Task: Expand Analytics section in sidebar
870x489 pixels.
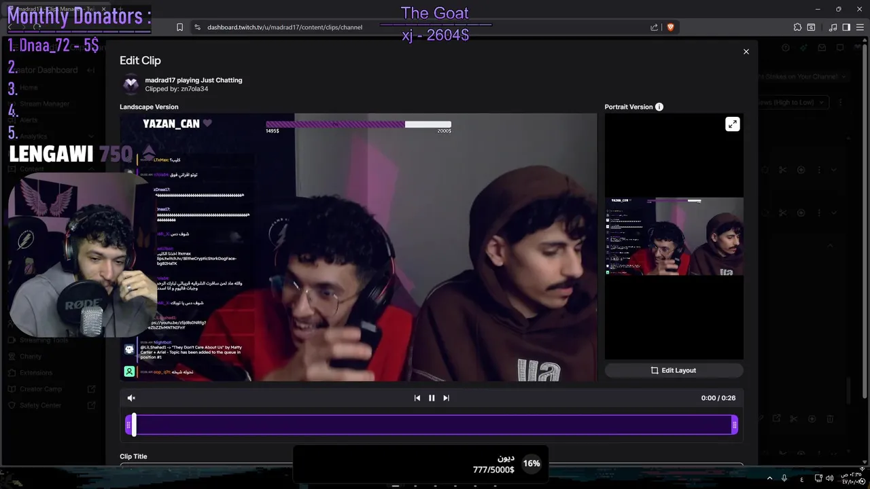Action: pyautogui.click(x=91, y=137)
